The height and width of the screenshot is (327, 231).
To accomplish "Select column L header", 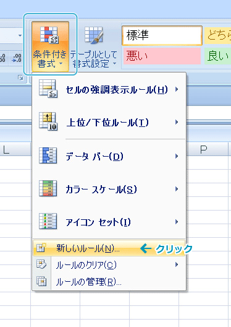I will (15, 149).
